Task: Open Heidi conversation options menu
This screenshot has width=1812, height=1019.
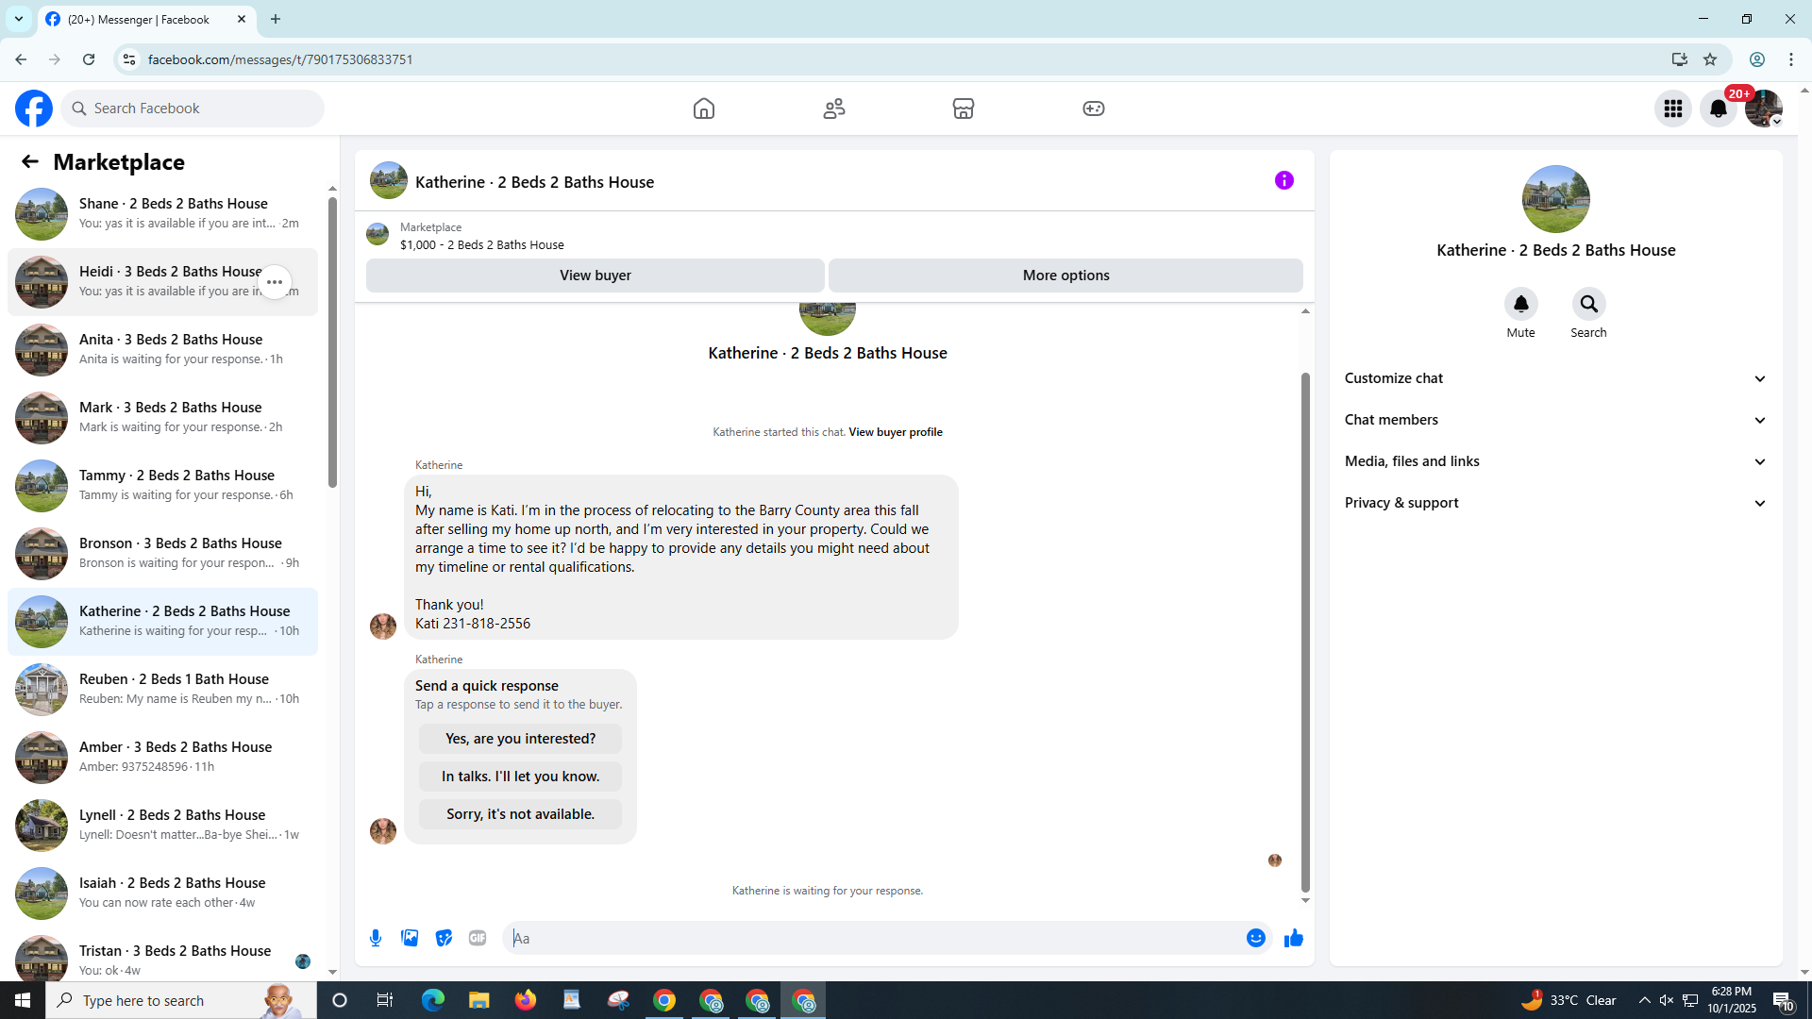Action: [x=275, y=282]
